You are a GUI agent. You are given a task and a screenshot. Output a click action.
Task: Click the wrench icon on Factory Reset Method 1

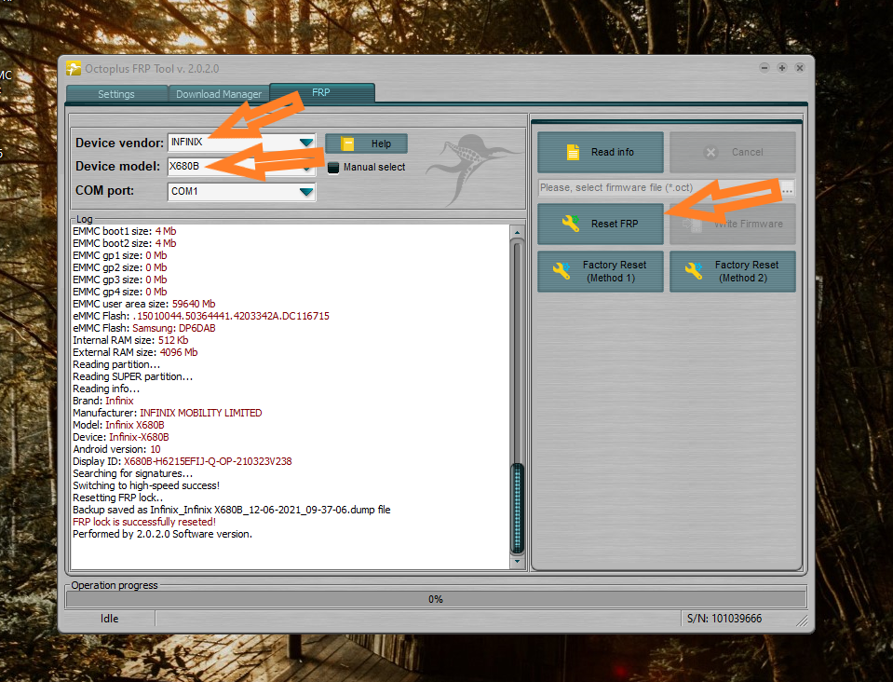[561, 270]
